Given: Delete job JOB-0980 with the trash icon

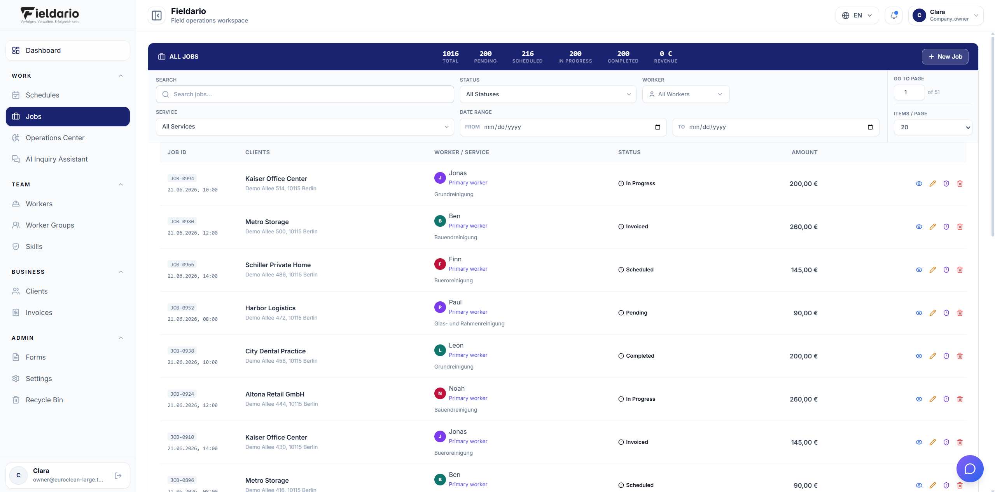Looking at the screenshot, I should [960, 227].
